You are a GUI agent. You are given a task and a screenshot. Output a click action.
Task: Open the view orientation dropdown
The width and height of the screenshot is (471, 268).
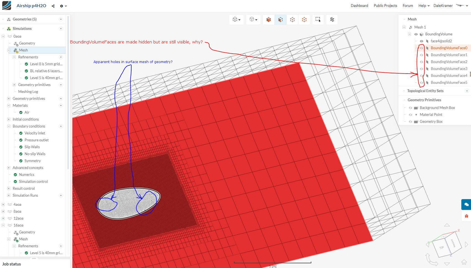236,19
